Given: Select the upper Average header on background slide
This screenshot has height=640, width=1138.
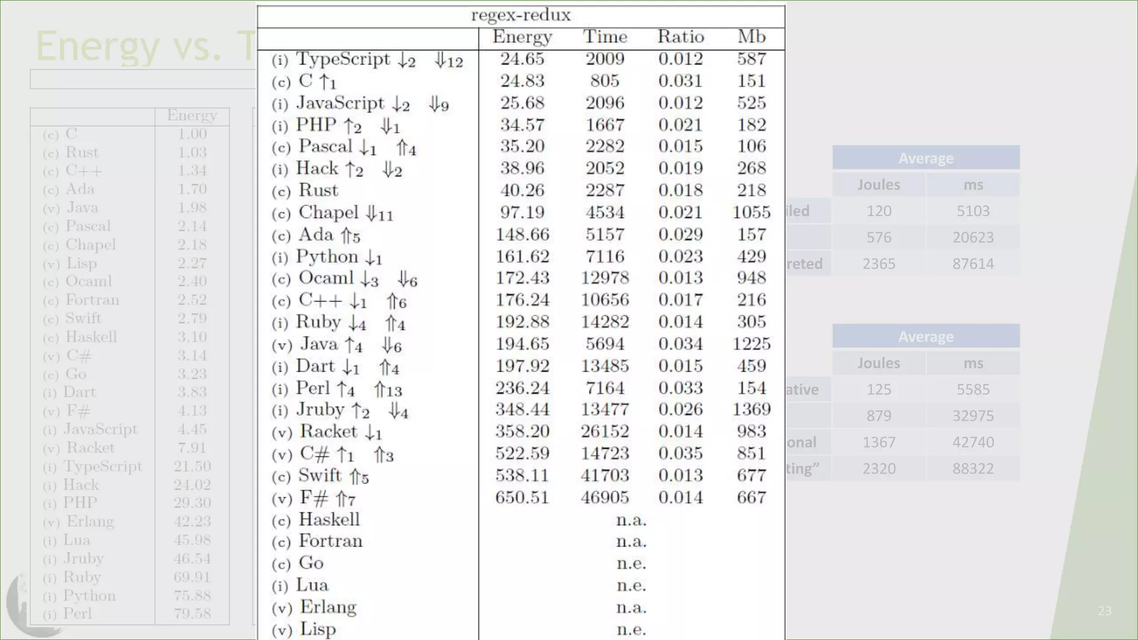Looking at the screenshot, I should click(926, 158).
